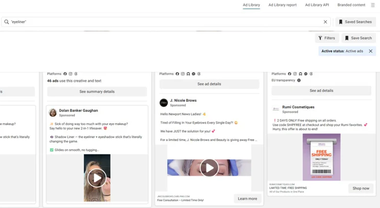This screenshot has height=208, width=380.
Task: Click "Free Consultation – Limited Time Only!" headline
Action: (x=180, y=200)
